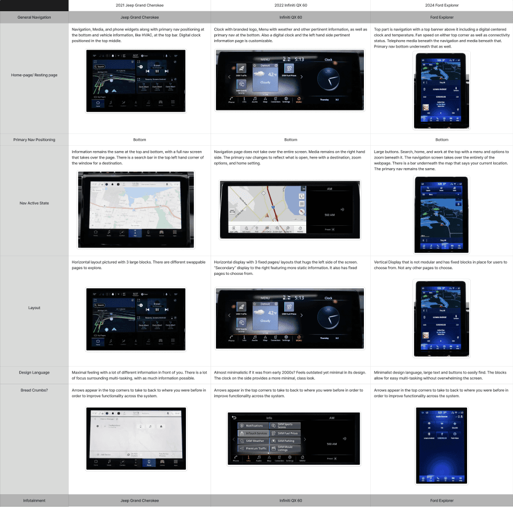The image size is (513, 507).
Task: Click text 'Vertical Display that is not modular'
Action: 406,262
